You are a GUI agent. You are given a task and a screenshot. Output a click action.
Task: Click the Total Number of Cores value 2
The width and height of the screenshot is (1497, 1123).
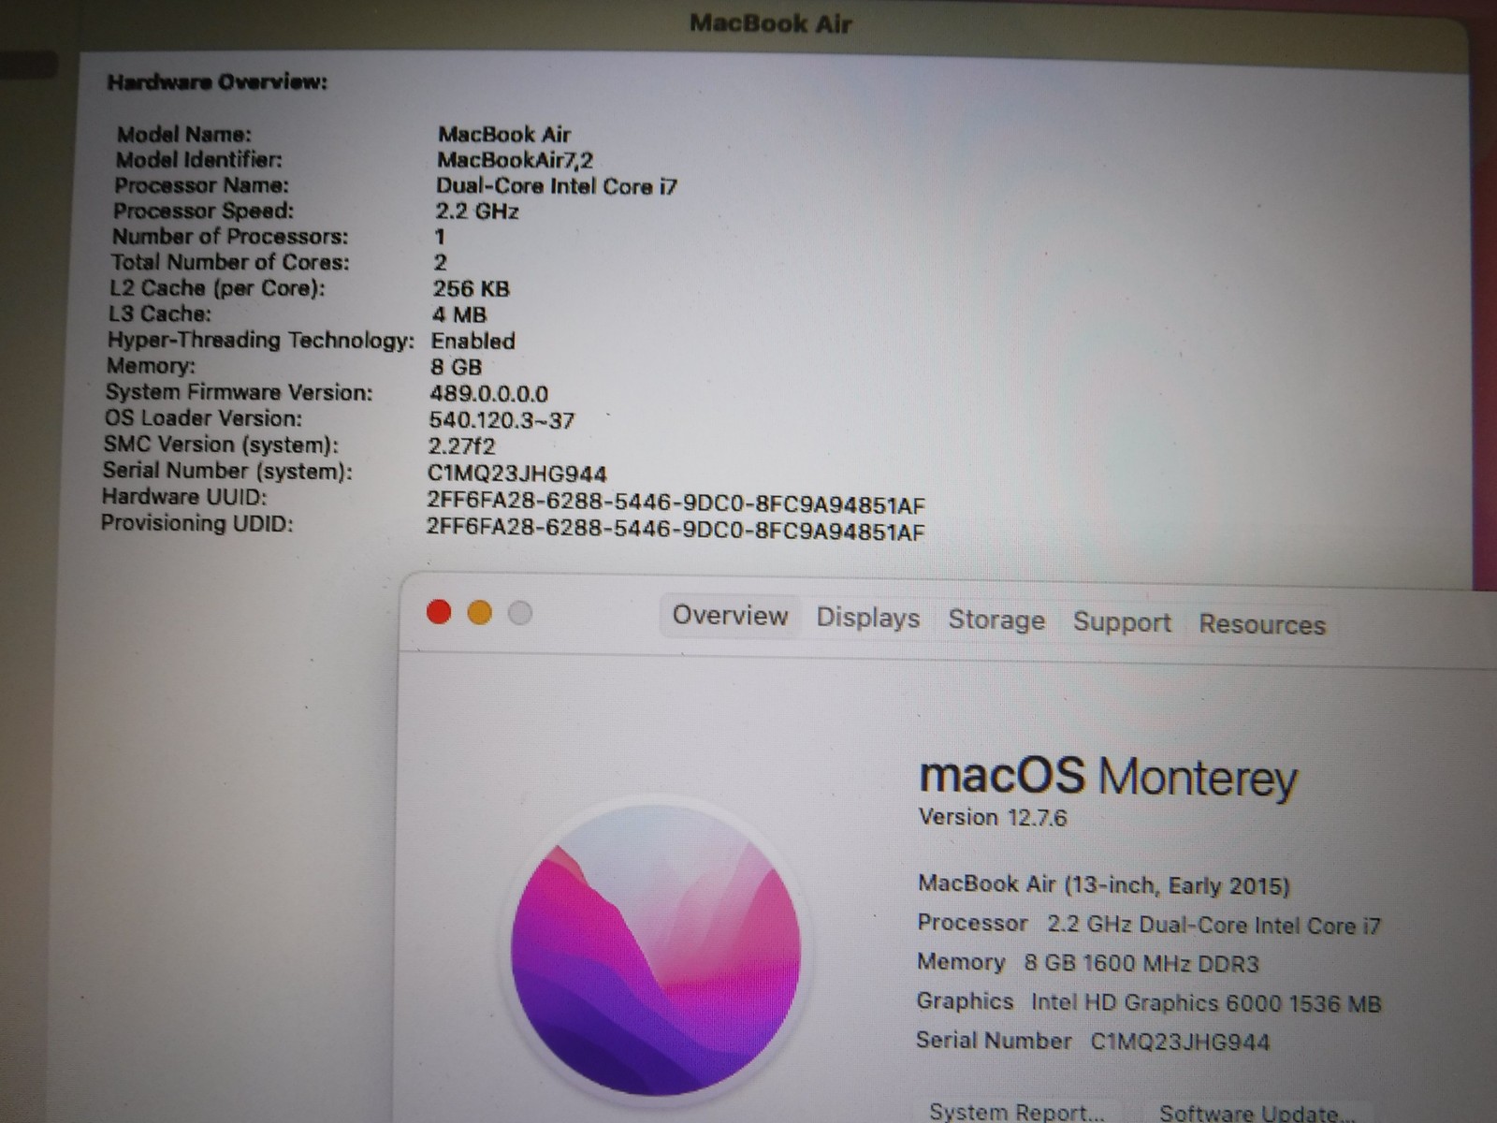click(440, 263)
